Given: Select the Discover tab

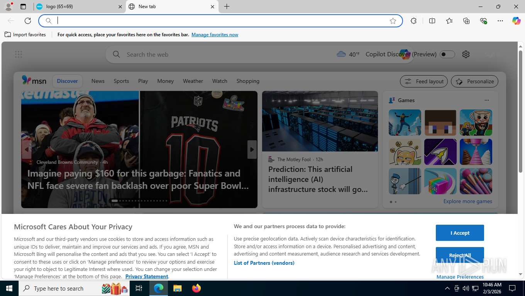Looking at the screenshot, I should click(x=67, y=81).
